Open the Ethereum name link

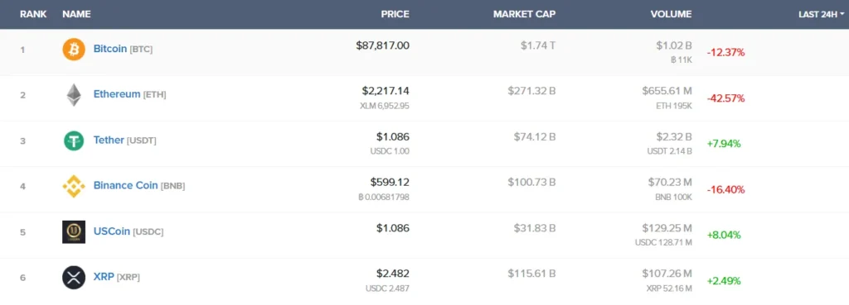click(116, 94)
